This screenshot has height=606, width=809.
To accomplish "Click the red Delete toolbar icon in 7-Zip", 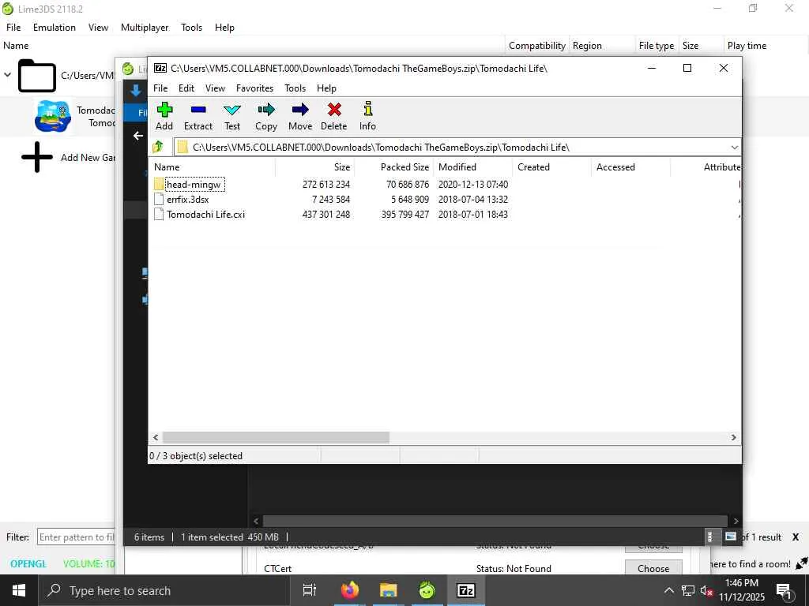I will pos(334,109).
